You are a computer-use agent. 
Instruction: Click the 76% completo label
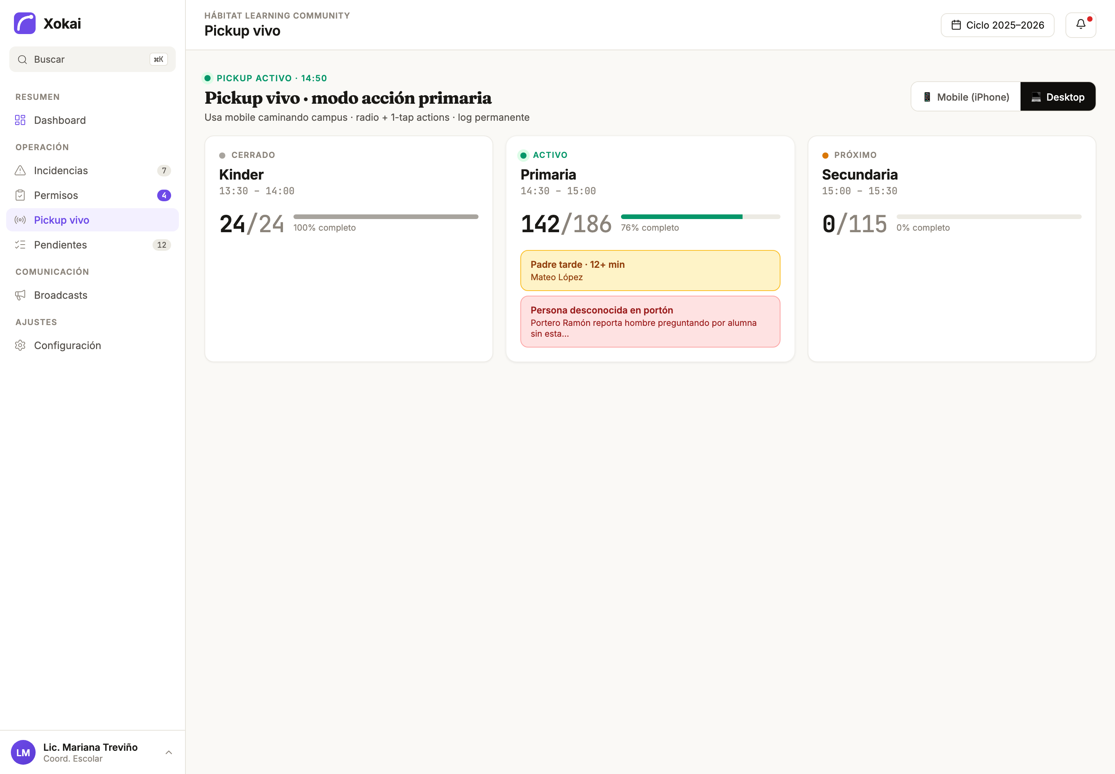pos(650,228)
